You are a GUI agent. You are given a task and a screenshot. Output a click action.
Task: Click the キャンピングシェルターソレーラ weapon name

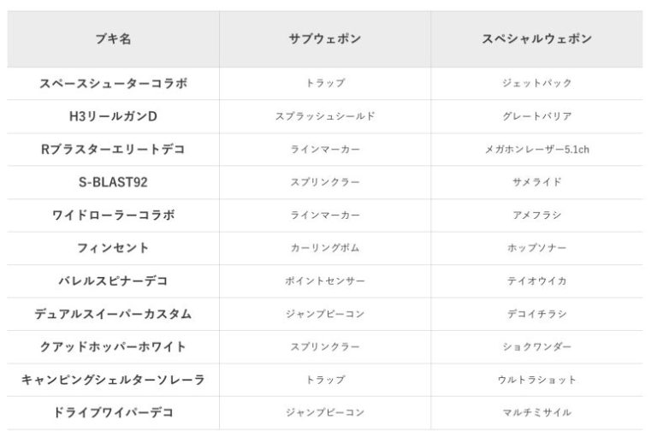coord(113,380)
